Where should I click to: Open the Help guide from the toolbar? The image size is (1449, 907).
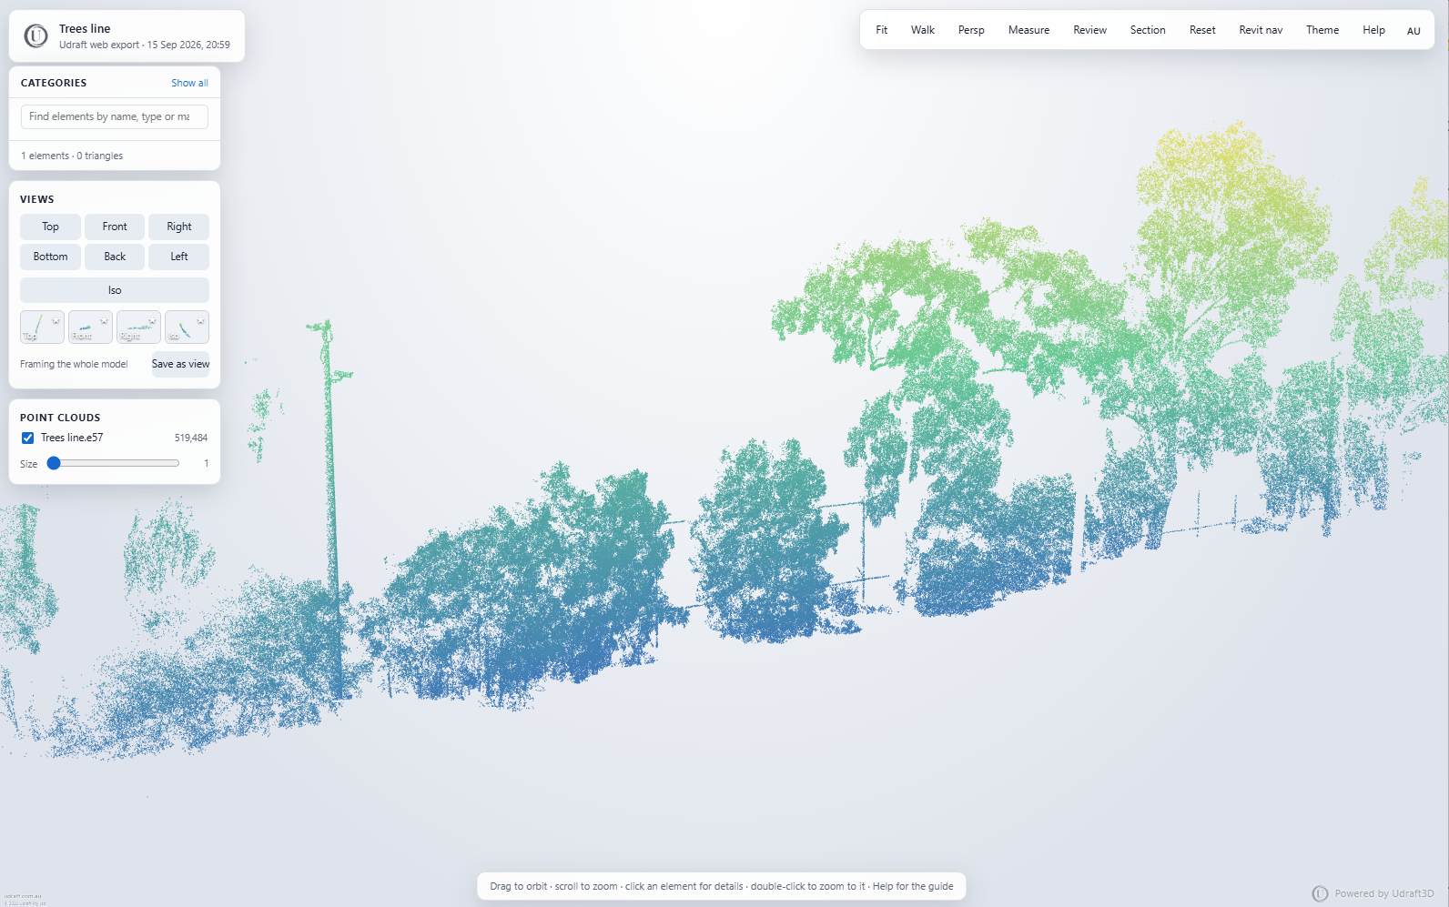tap(1373, 30)
